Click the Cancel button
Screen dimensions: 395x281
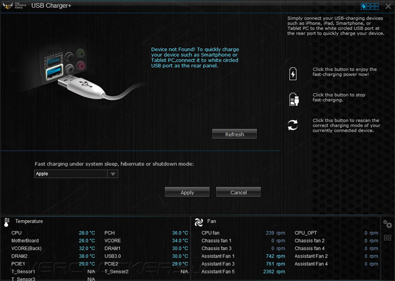click(238, 192)
